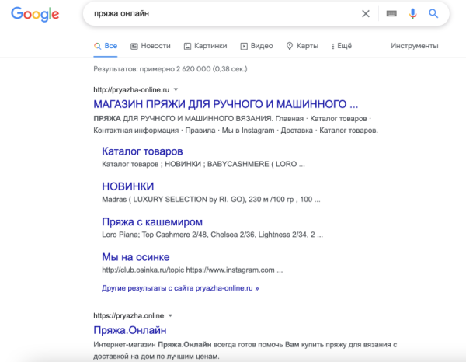Open Мы на осинке sitelink

pos(136,257)
